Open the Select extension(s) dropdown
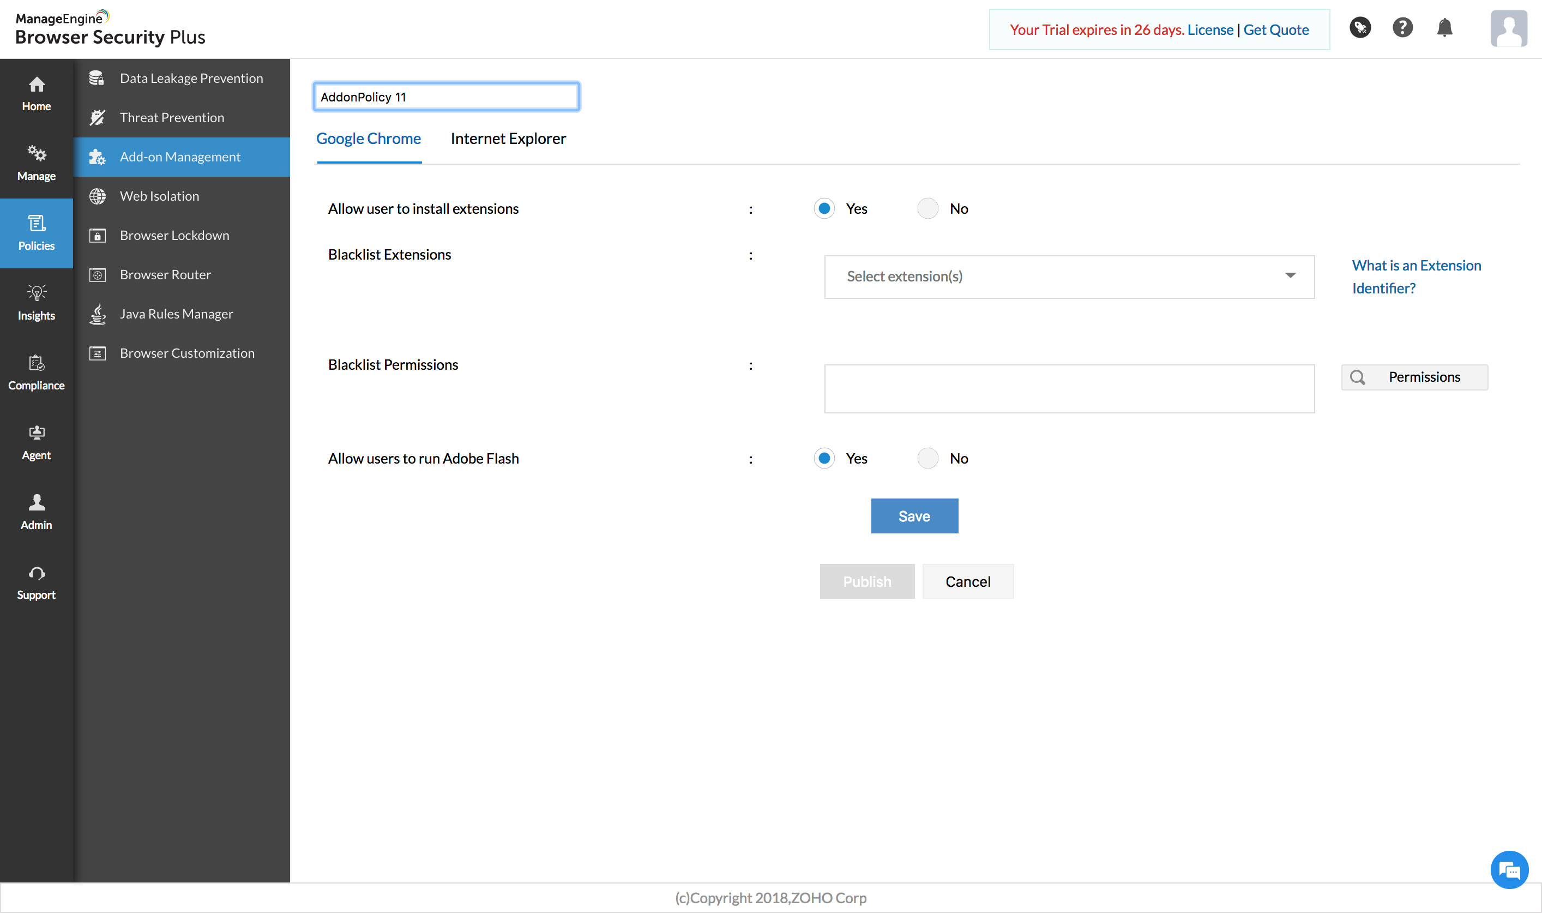Screen dimensions: 1542x913 1069,277
